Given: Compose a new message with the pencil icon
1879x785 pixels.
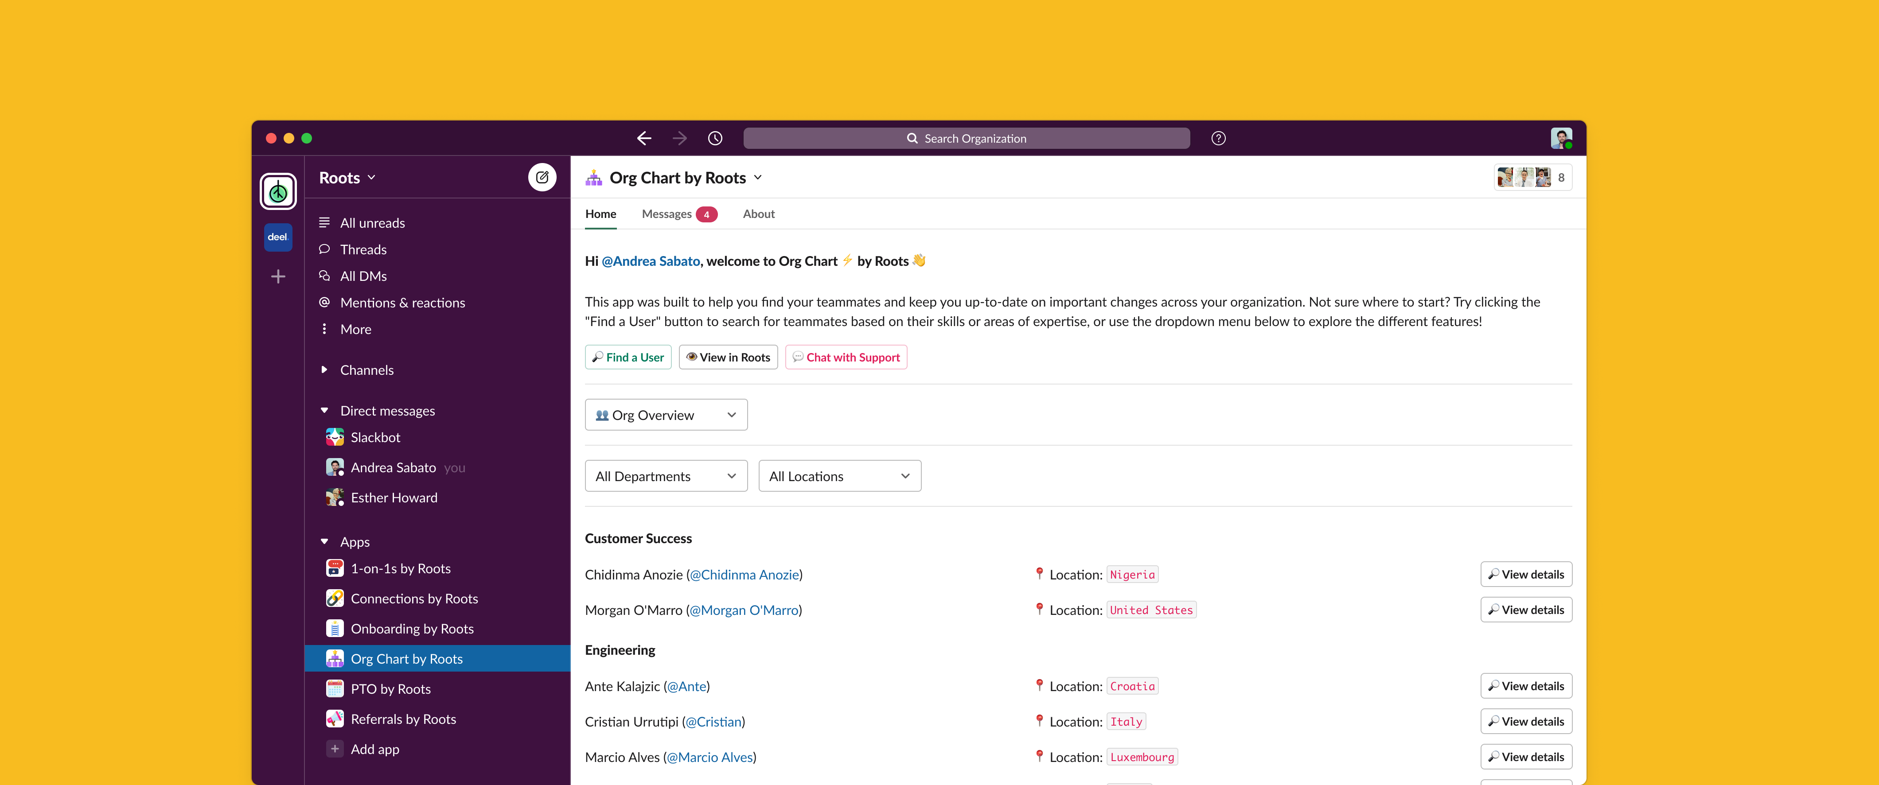Looking at the screenshot, I should pyautogui.click(x=542, y=177).
